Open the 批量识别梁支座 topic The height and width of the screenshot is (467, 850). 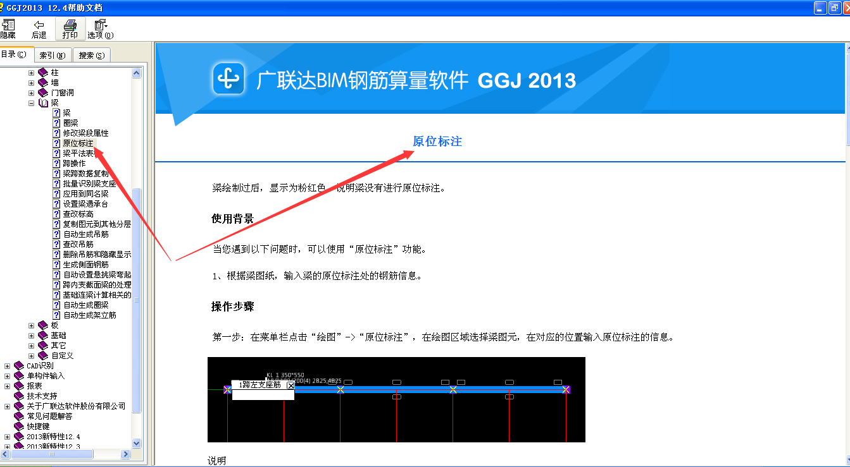click(89, 184)
